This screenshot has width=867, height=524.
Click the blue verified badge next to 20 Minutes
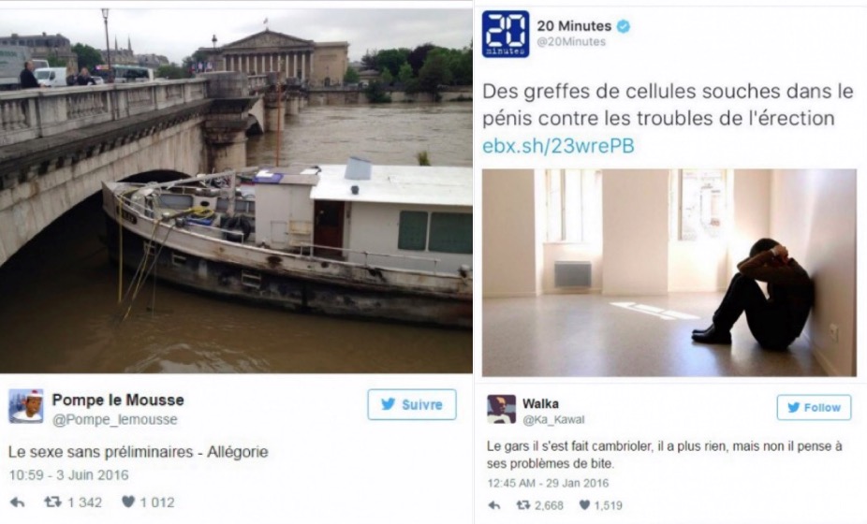[x=624, y=26]
